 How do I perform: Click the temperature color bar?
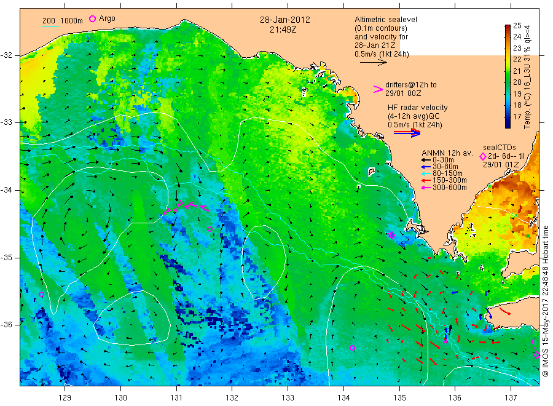[508, 76]
